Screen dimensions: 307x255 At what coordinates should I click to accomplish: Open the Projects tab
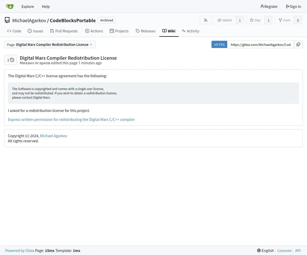(x=119, y=31)
